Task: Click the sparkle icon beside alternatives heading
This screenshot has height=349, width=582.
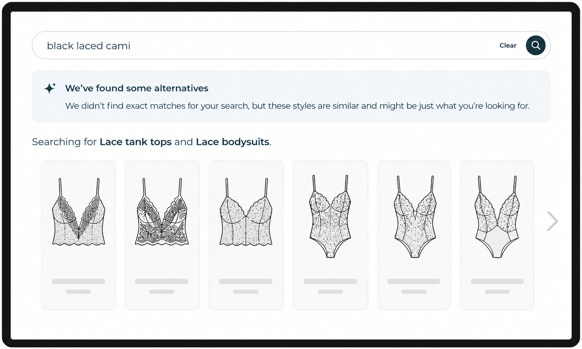Action: 50,88
